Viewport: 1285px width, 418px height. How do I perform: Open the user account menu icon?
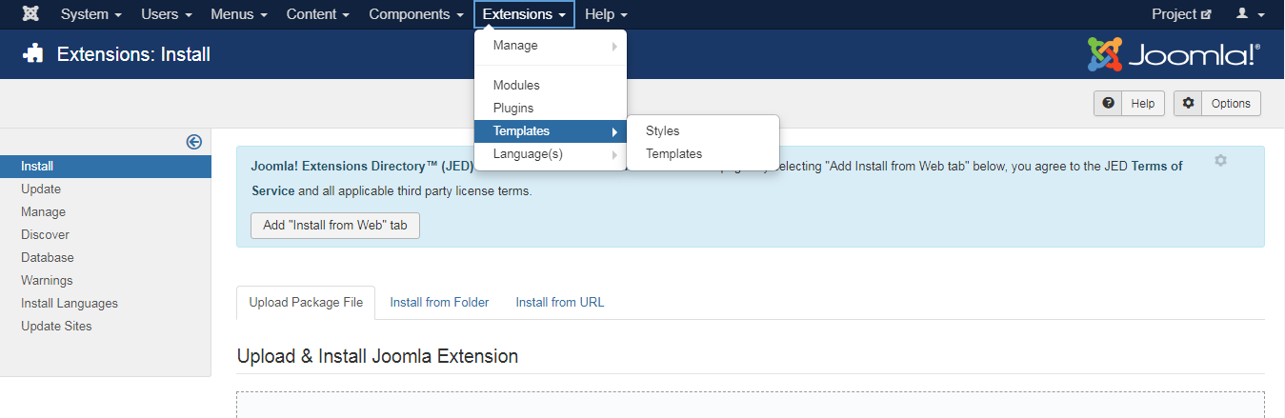[1251, 14]
